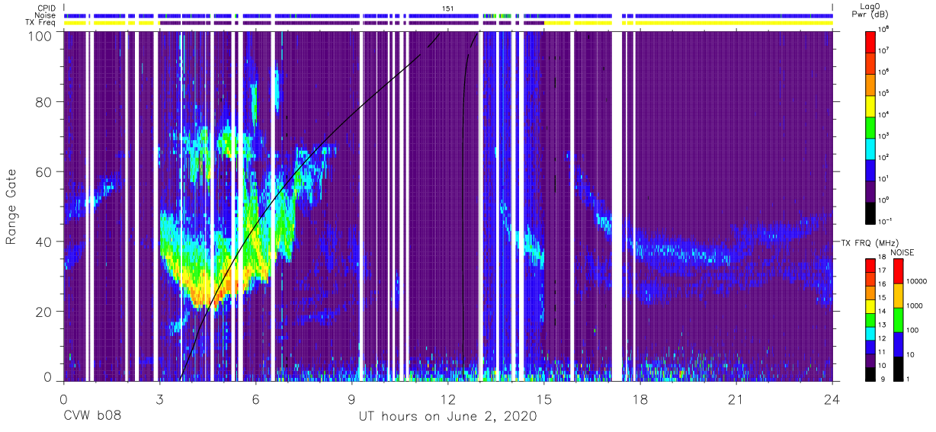936x432 pixels.
Task: Click the 12 tick on UT hours axis
Action: (x=447, y=399)
